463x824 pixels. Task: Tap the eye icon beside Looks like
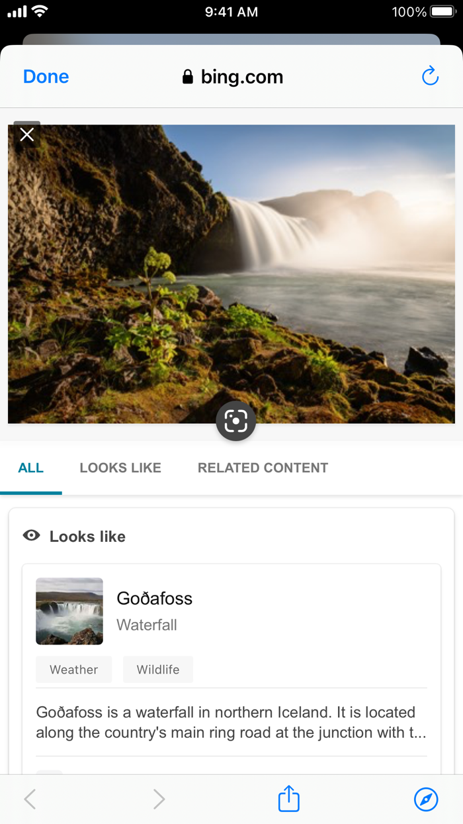pyautogui.click(x=30, y=535)
